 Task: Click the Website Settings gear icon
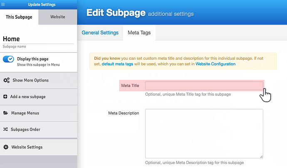click(6, 147)
